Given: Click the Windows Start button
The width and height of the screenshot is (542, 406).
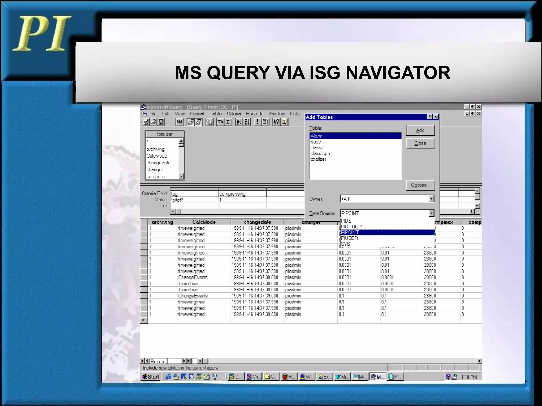Looking at the screenshot, I should 151,377.
